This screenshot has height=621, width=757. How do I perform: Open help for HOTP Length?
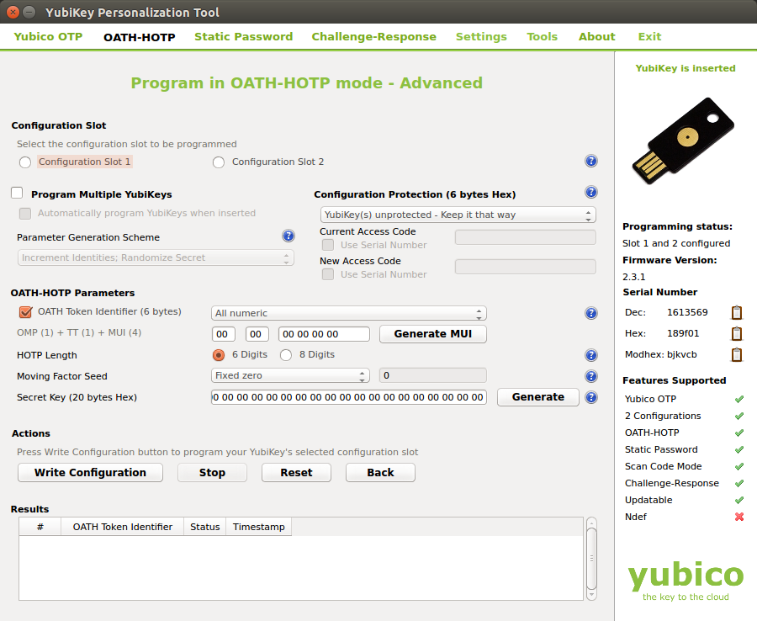pyautogui.click(x=591, y=355)
